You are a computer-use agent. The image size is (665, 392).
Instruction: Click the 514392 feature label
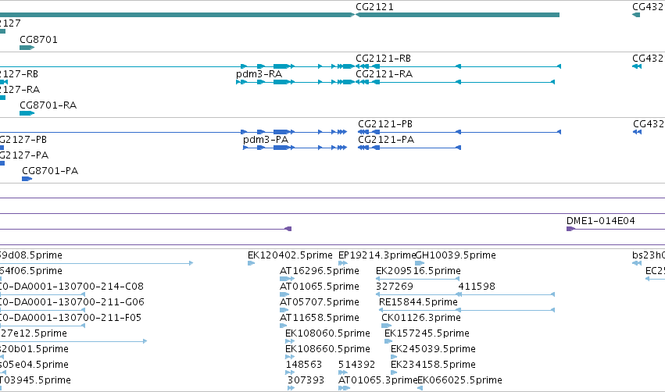[356, 365]
